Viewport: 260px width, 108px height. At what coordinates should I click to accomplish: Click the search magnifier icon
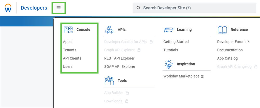(138, 8)
